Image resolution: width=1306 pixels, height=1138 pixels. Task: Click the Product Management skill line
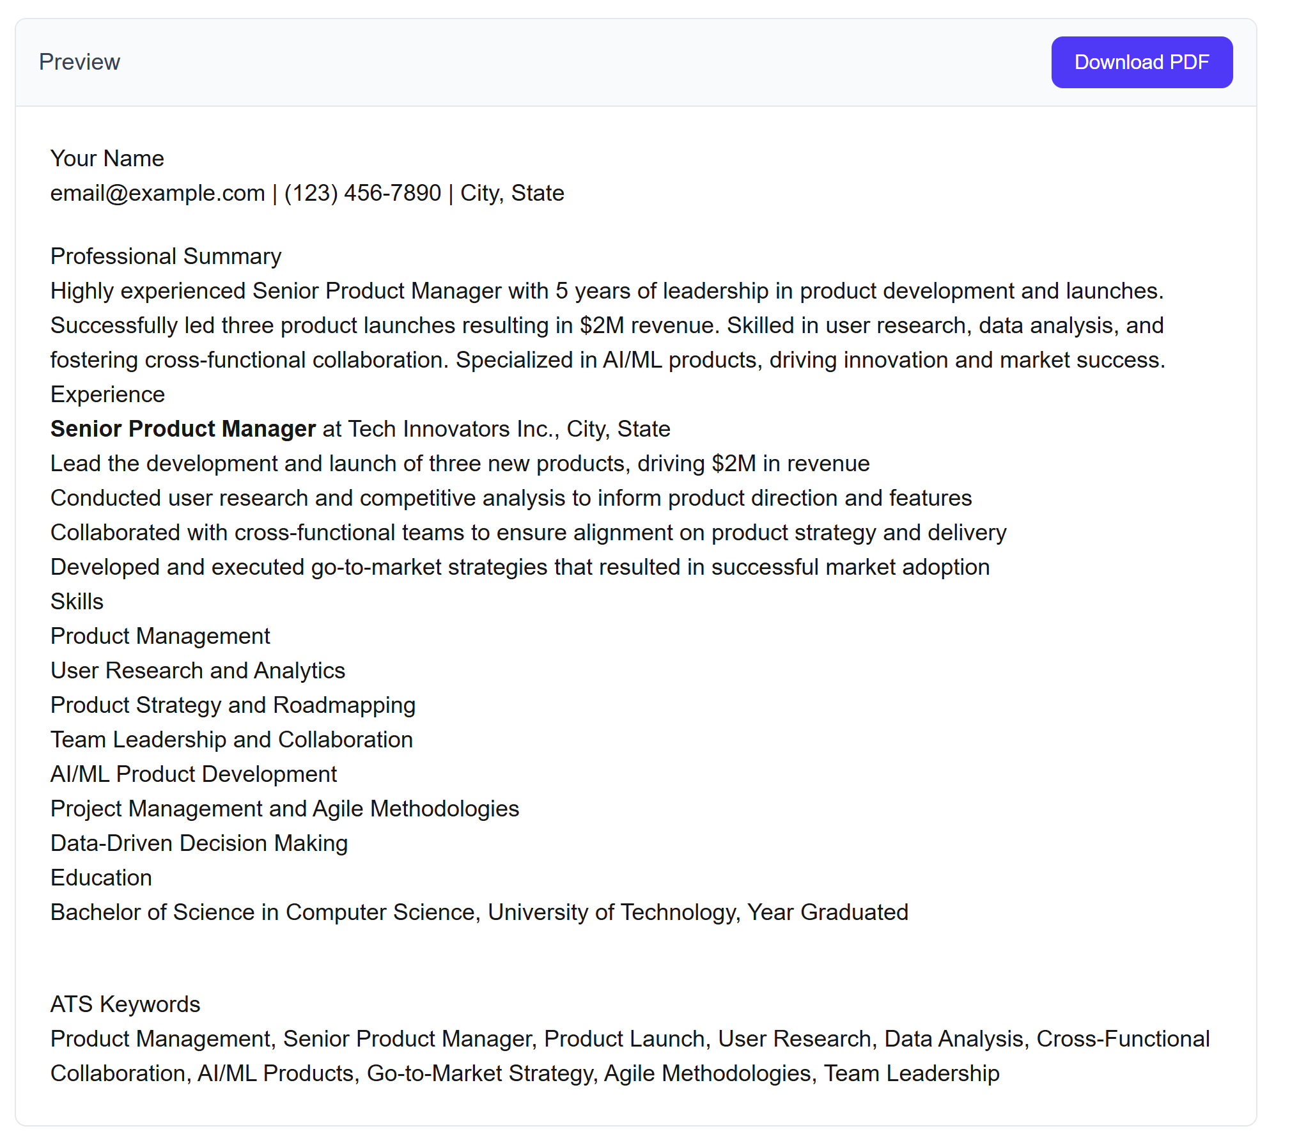(x=160, y=636)
